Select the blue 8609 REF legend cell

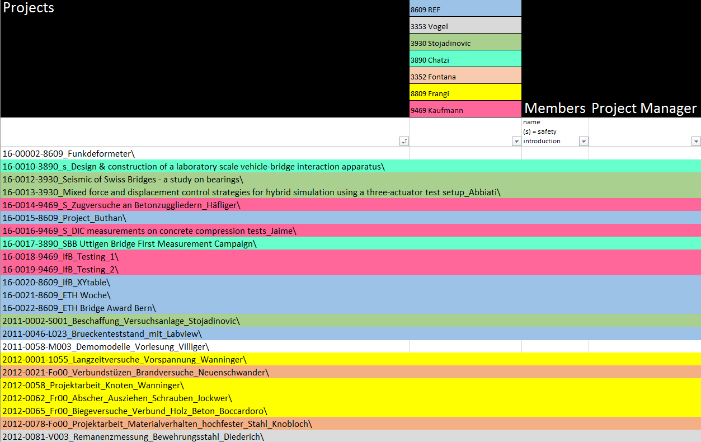point(465,8)
